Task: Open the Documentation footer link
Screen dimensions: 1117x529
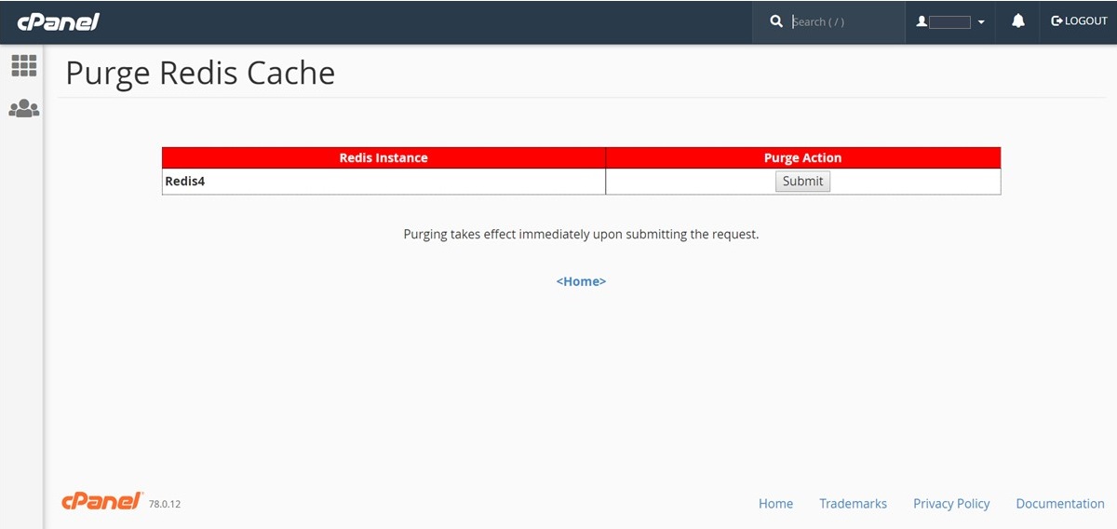Action: pos(1060,504)
